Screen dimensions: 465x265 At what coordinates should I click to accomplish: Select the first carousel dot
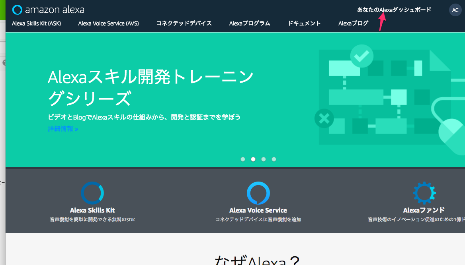(243, 159)
